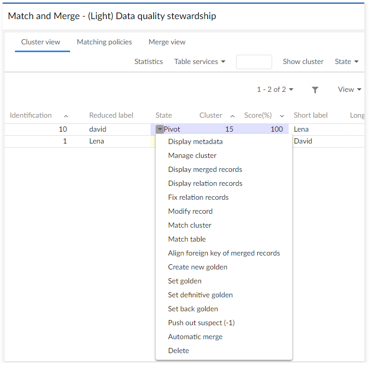Open the View dropdown menu
Viewport: 369px width, 366px height.
(349, 90)
